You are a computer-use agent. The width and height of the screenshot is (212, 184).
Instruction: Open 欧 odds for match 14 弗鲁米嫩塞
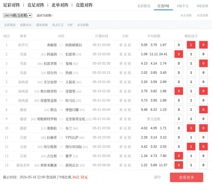[130, 165]
